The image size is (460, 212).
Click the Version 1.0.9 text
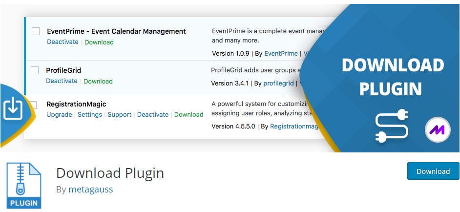click(x=230, y=54)
